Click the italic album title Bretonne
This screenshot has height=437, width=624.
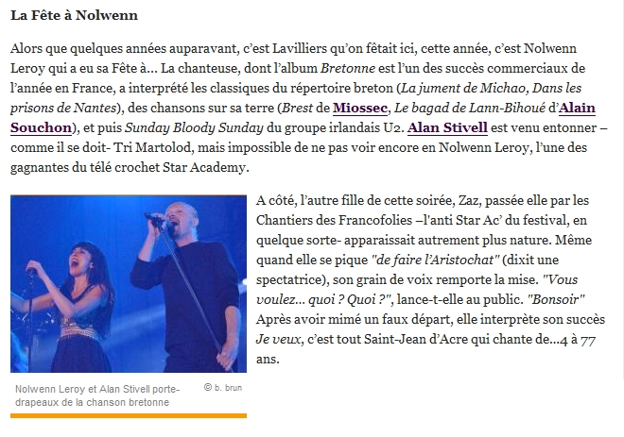(x=348, y=68)
